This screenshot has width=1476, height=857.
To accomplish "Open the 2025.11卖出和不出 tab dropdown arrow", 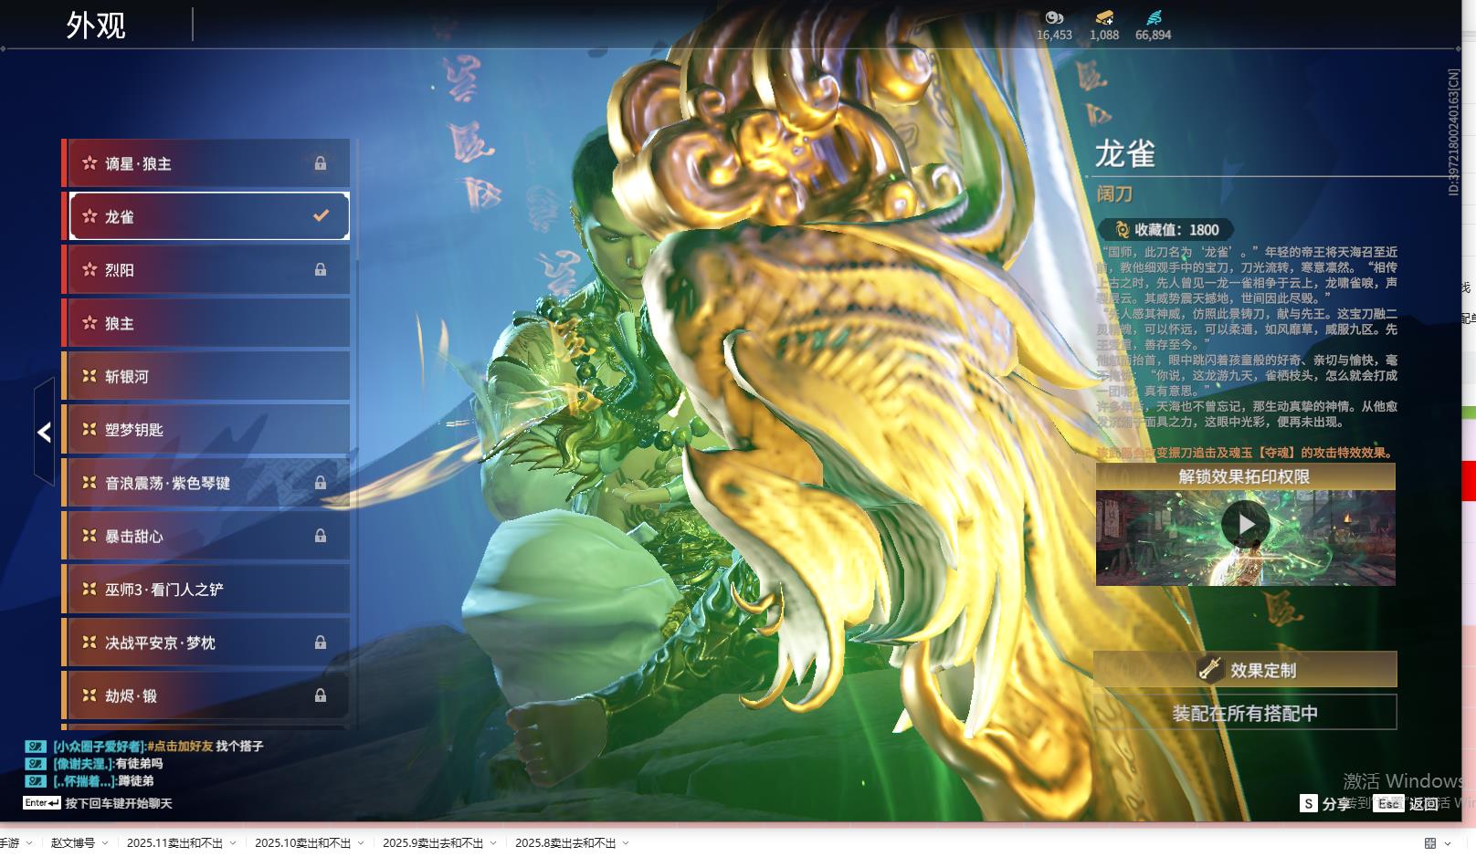I will 233,843.
